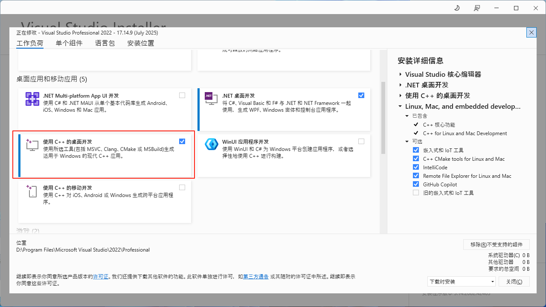Click the WinUI 应用程序开发 icon
The height and width of the screenshot is (307, 546).
(212, 145)
